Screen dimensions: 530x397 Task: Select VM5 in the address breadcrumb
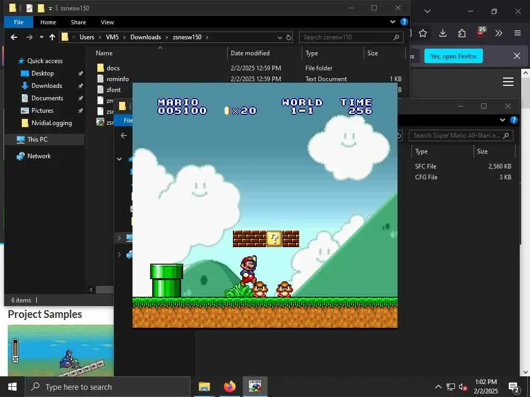coord(112,37)
